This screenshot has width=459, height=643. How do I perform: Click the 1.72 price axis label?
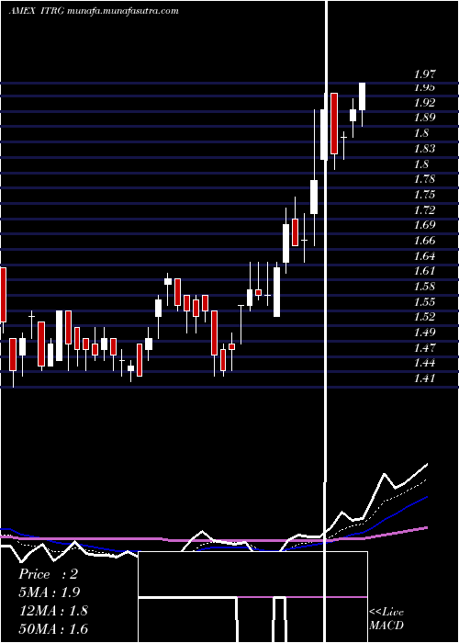click(424, 209)
